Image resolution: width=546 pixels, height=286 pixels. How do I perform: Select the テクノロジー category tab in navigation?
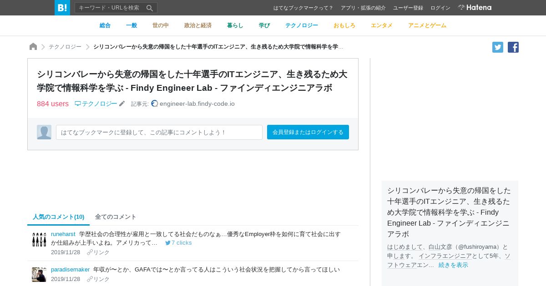(302, 25)
